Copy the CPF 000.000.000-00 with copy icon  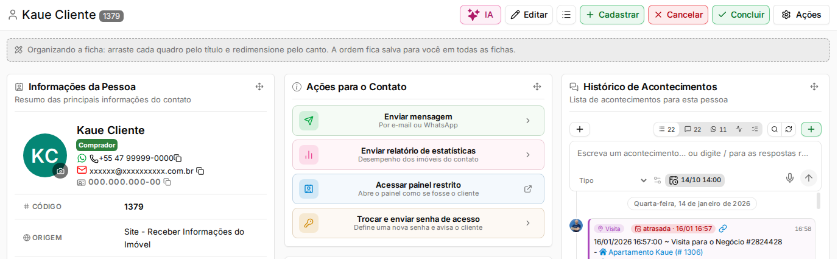pos(167,182)
